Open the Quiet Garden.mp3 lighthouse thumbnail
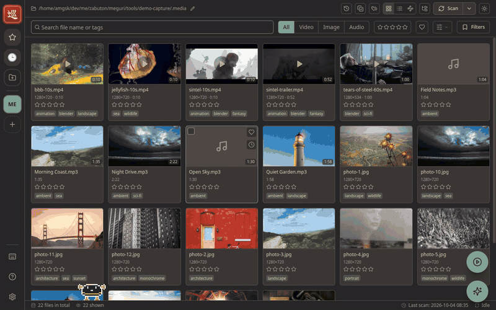 (299, 146)
